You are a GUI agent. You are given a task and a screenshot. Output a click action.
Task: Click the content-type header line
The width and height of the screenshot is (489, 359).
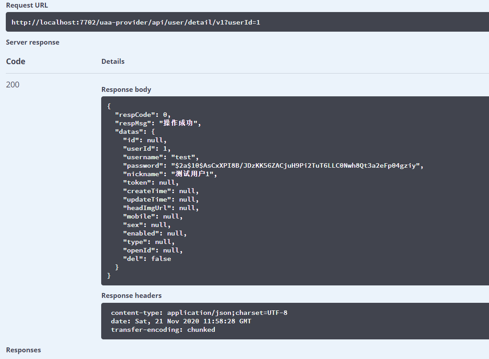point(199,313)
